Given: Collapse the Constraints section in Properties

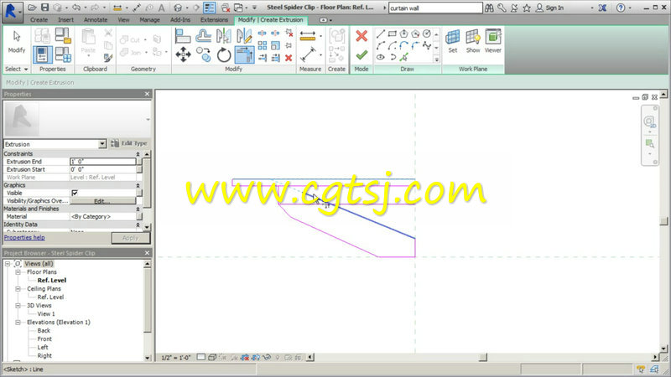Looking at the screenshot, I should point(138,154).
